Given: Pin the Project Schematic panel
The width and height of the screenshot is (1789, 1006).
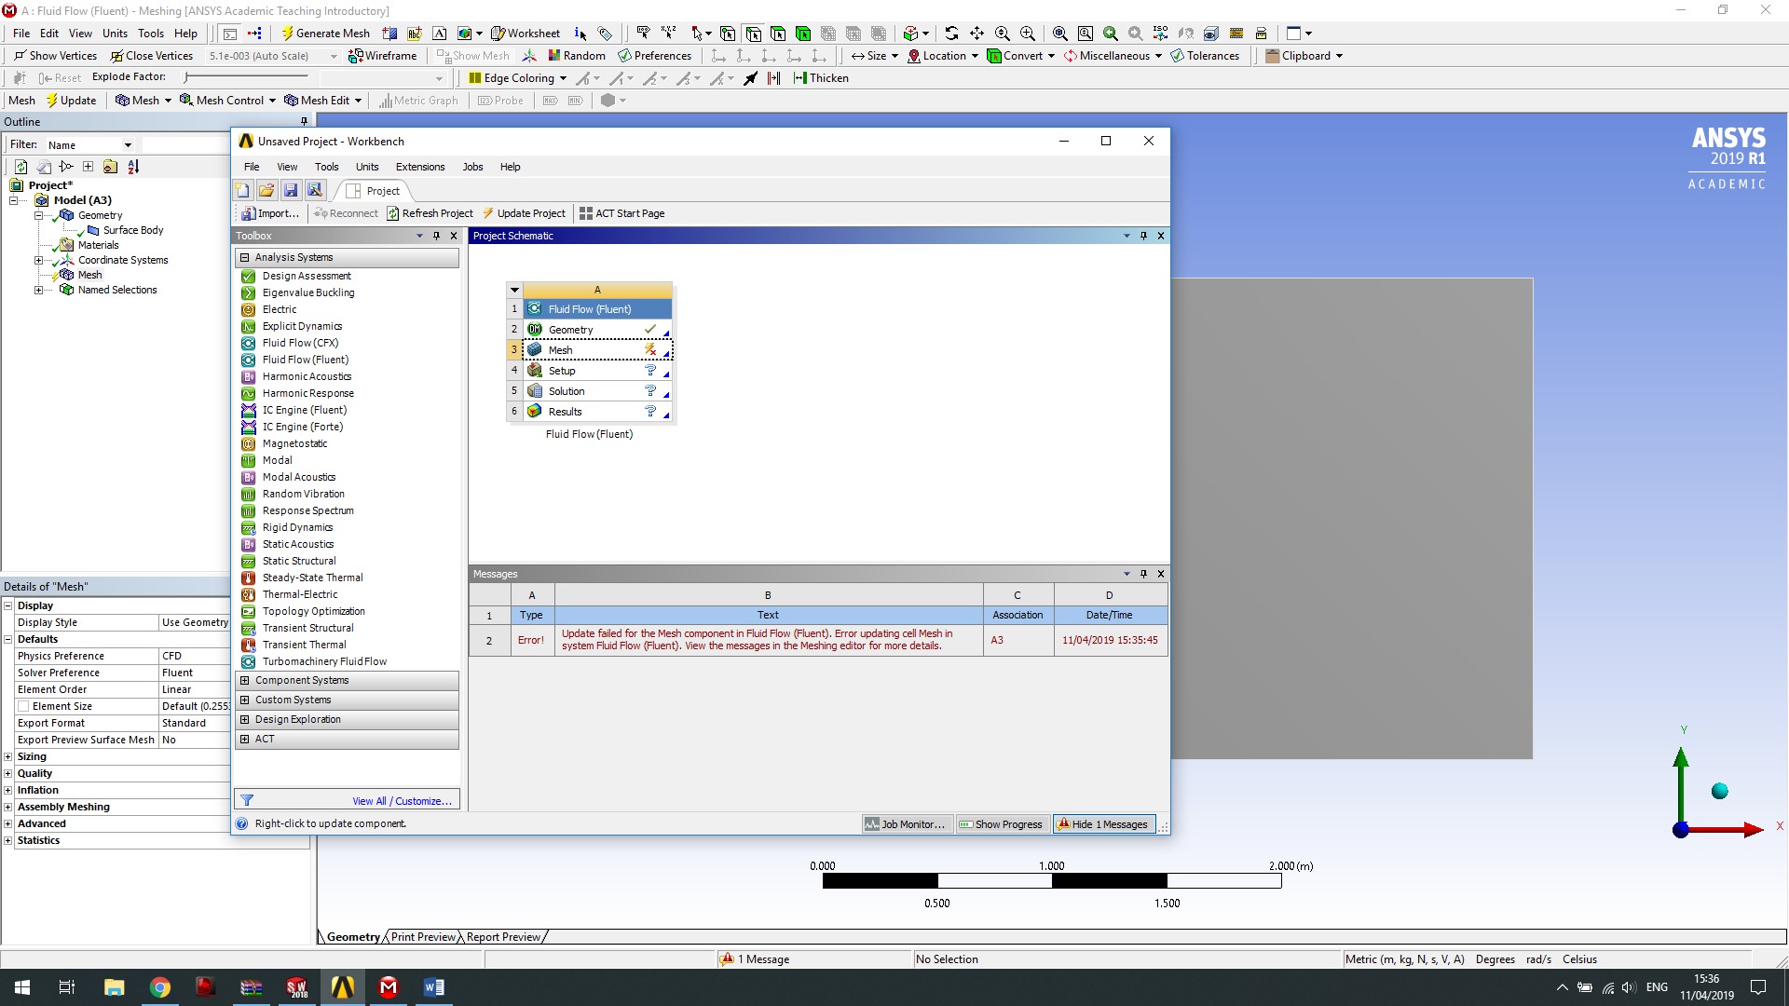Looking at the screenshot, I should (1143, 236).
